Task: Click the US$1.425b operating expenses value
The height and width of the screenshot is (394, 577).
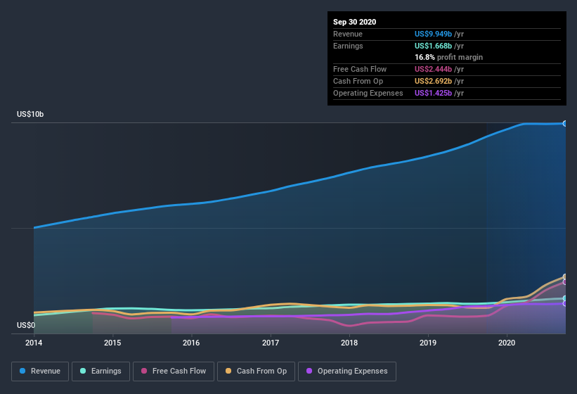Action: coord(433,93)
